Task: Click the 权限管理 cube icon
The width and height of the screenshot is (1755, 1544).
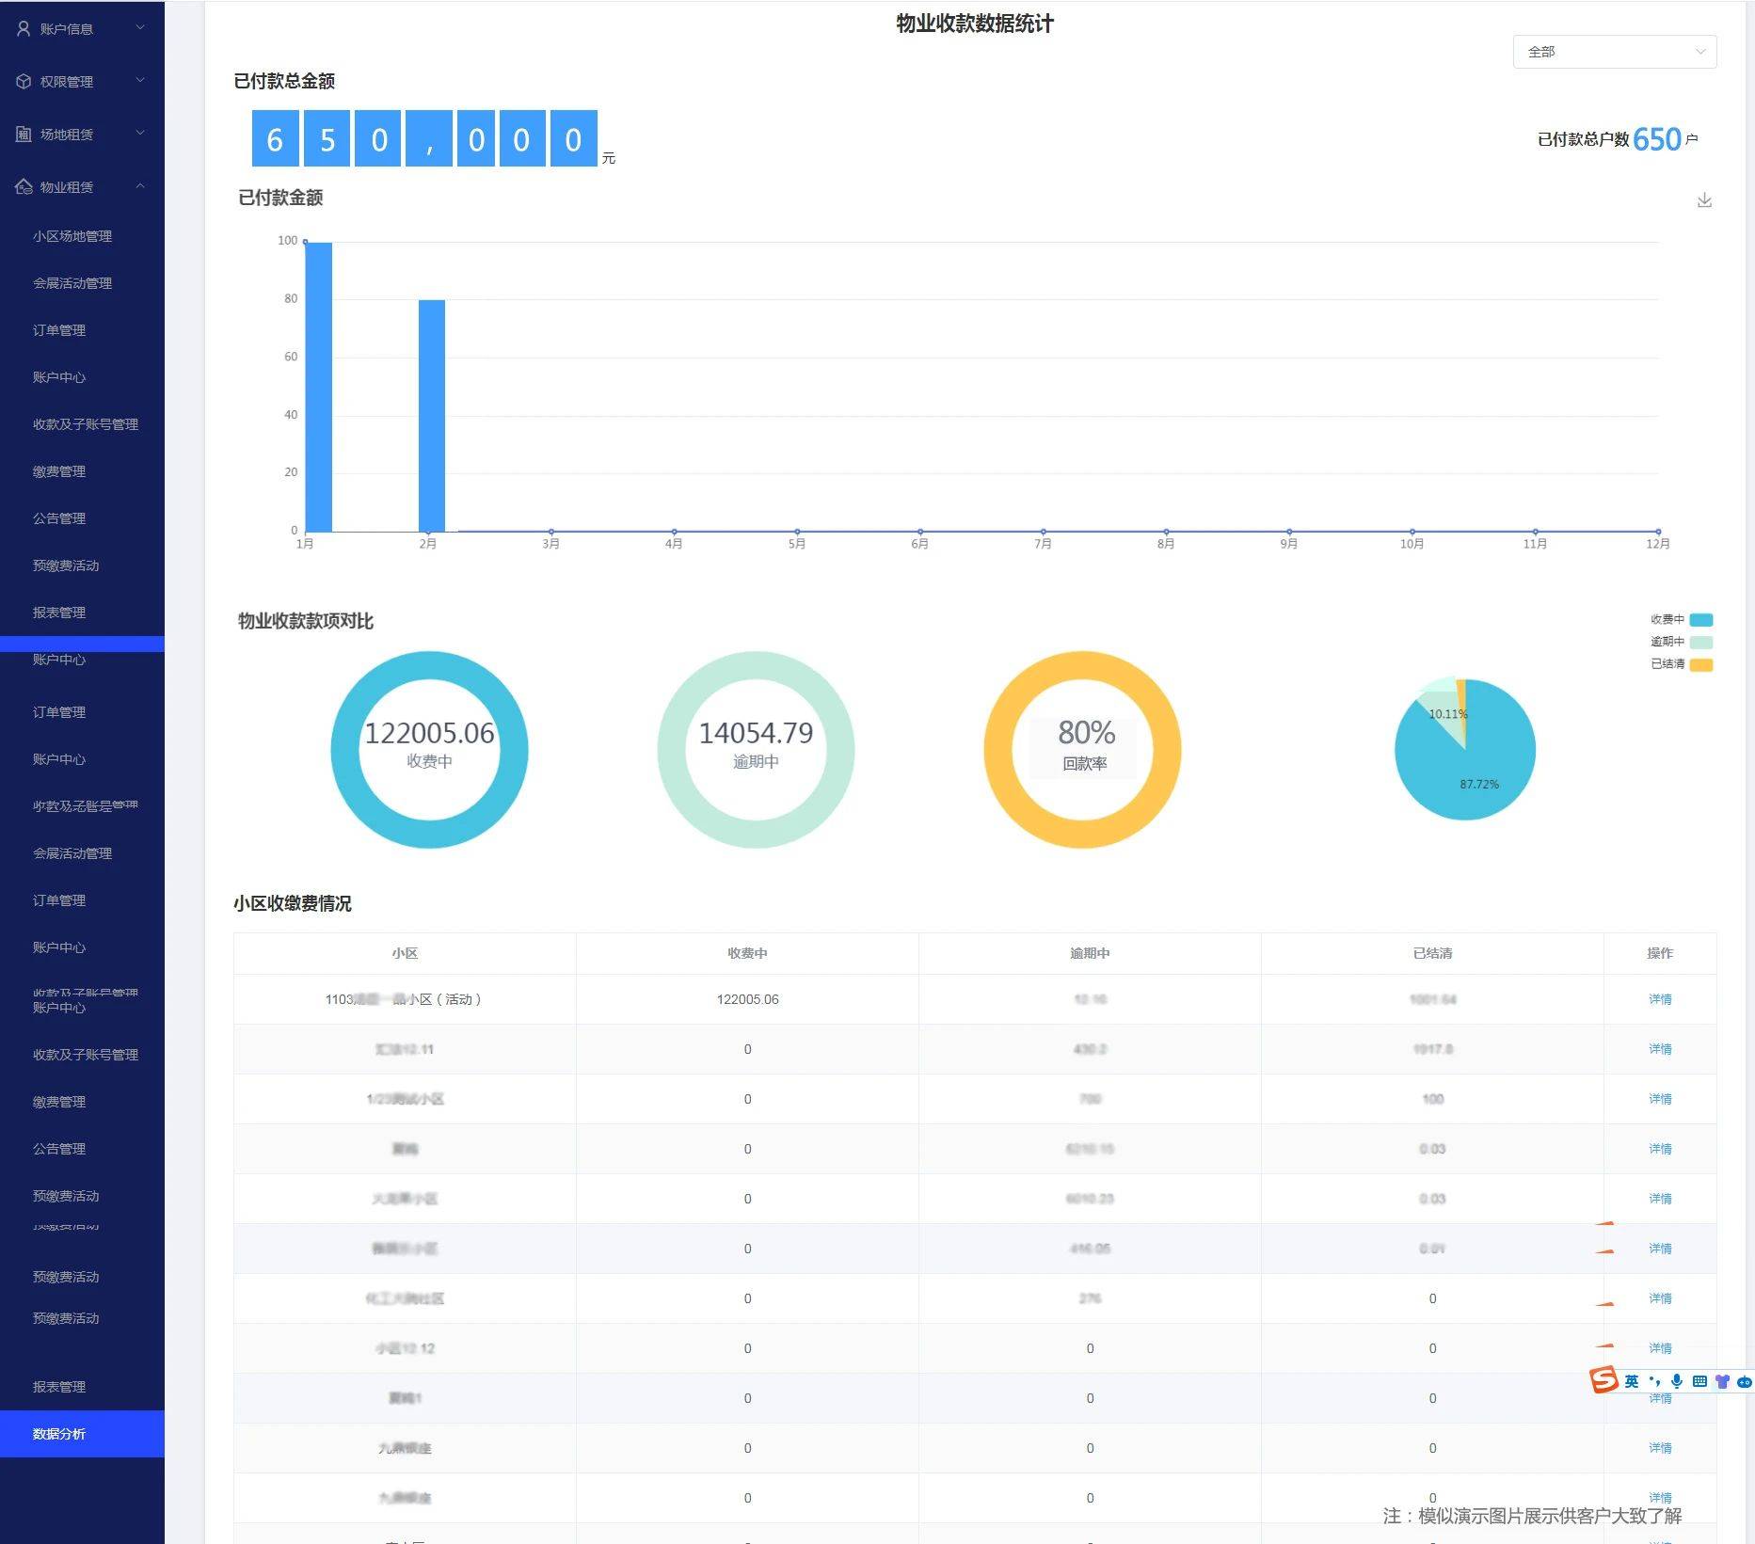Action: pos(24,82)
